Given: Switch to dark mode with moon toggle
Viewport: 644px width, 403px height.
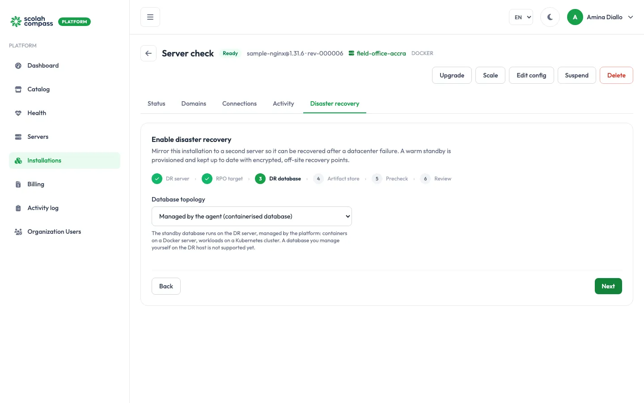Looking at the screenshot, I should point(550,17).
